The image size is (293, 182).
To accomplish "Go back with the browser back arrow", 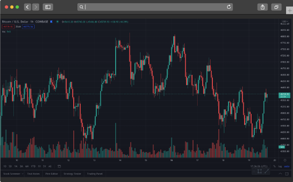I will point(28,7).
